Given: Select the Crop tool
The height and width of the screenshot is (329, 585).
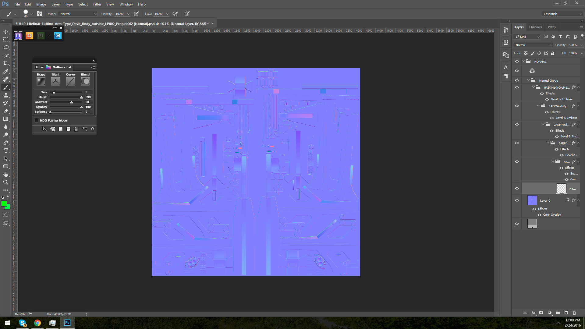Looking at the screenshot, I should coord(6,63).
